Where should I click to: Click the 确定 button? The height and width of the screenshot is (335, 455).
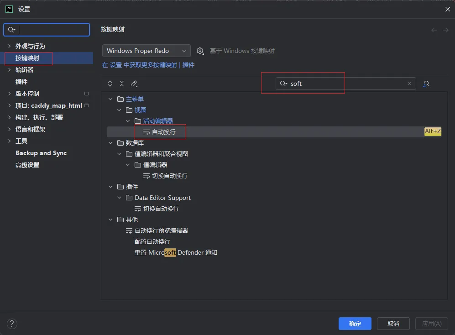click(355, 324)
